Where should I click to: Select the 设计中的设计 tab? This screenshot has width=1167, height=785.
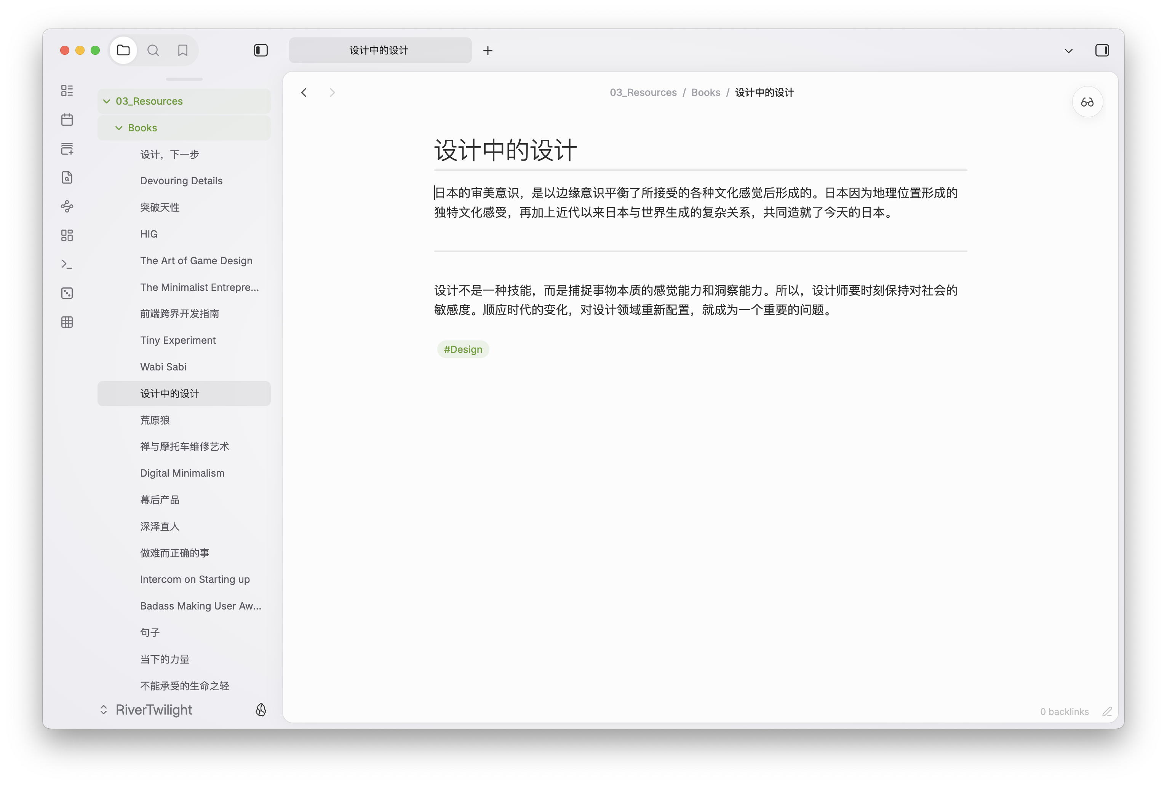pos(380,50)
